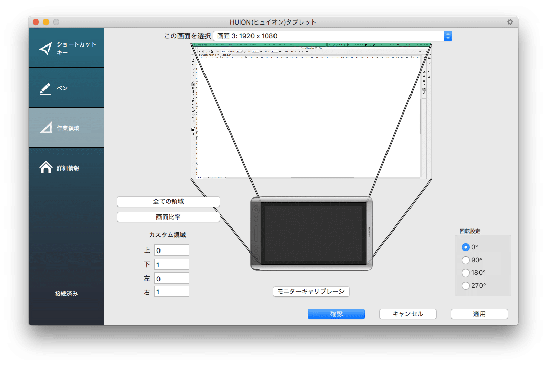This screenshot has width=547, height=366.
Task: Choose 270° rotation setting
Action: [466, 285]
